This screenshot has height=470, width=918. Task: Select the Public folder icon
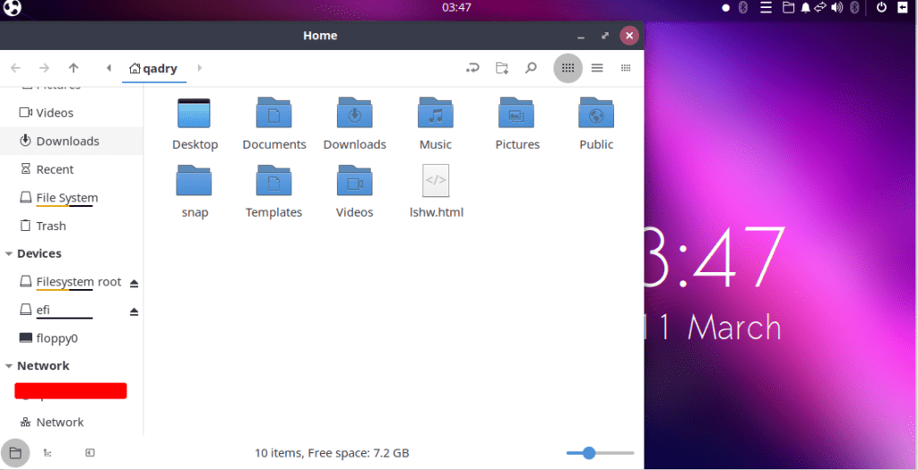[x=596, y=112]
